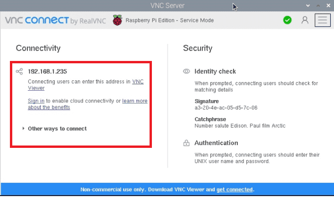The width and height of the screenshot is (334, 197).
Task: Click the Connectivity heading
Action: coord(38,48)
